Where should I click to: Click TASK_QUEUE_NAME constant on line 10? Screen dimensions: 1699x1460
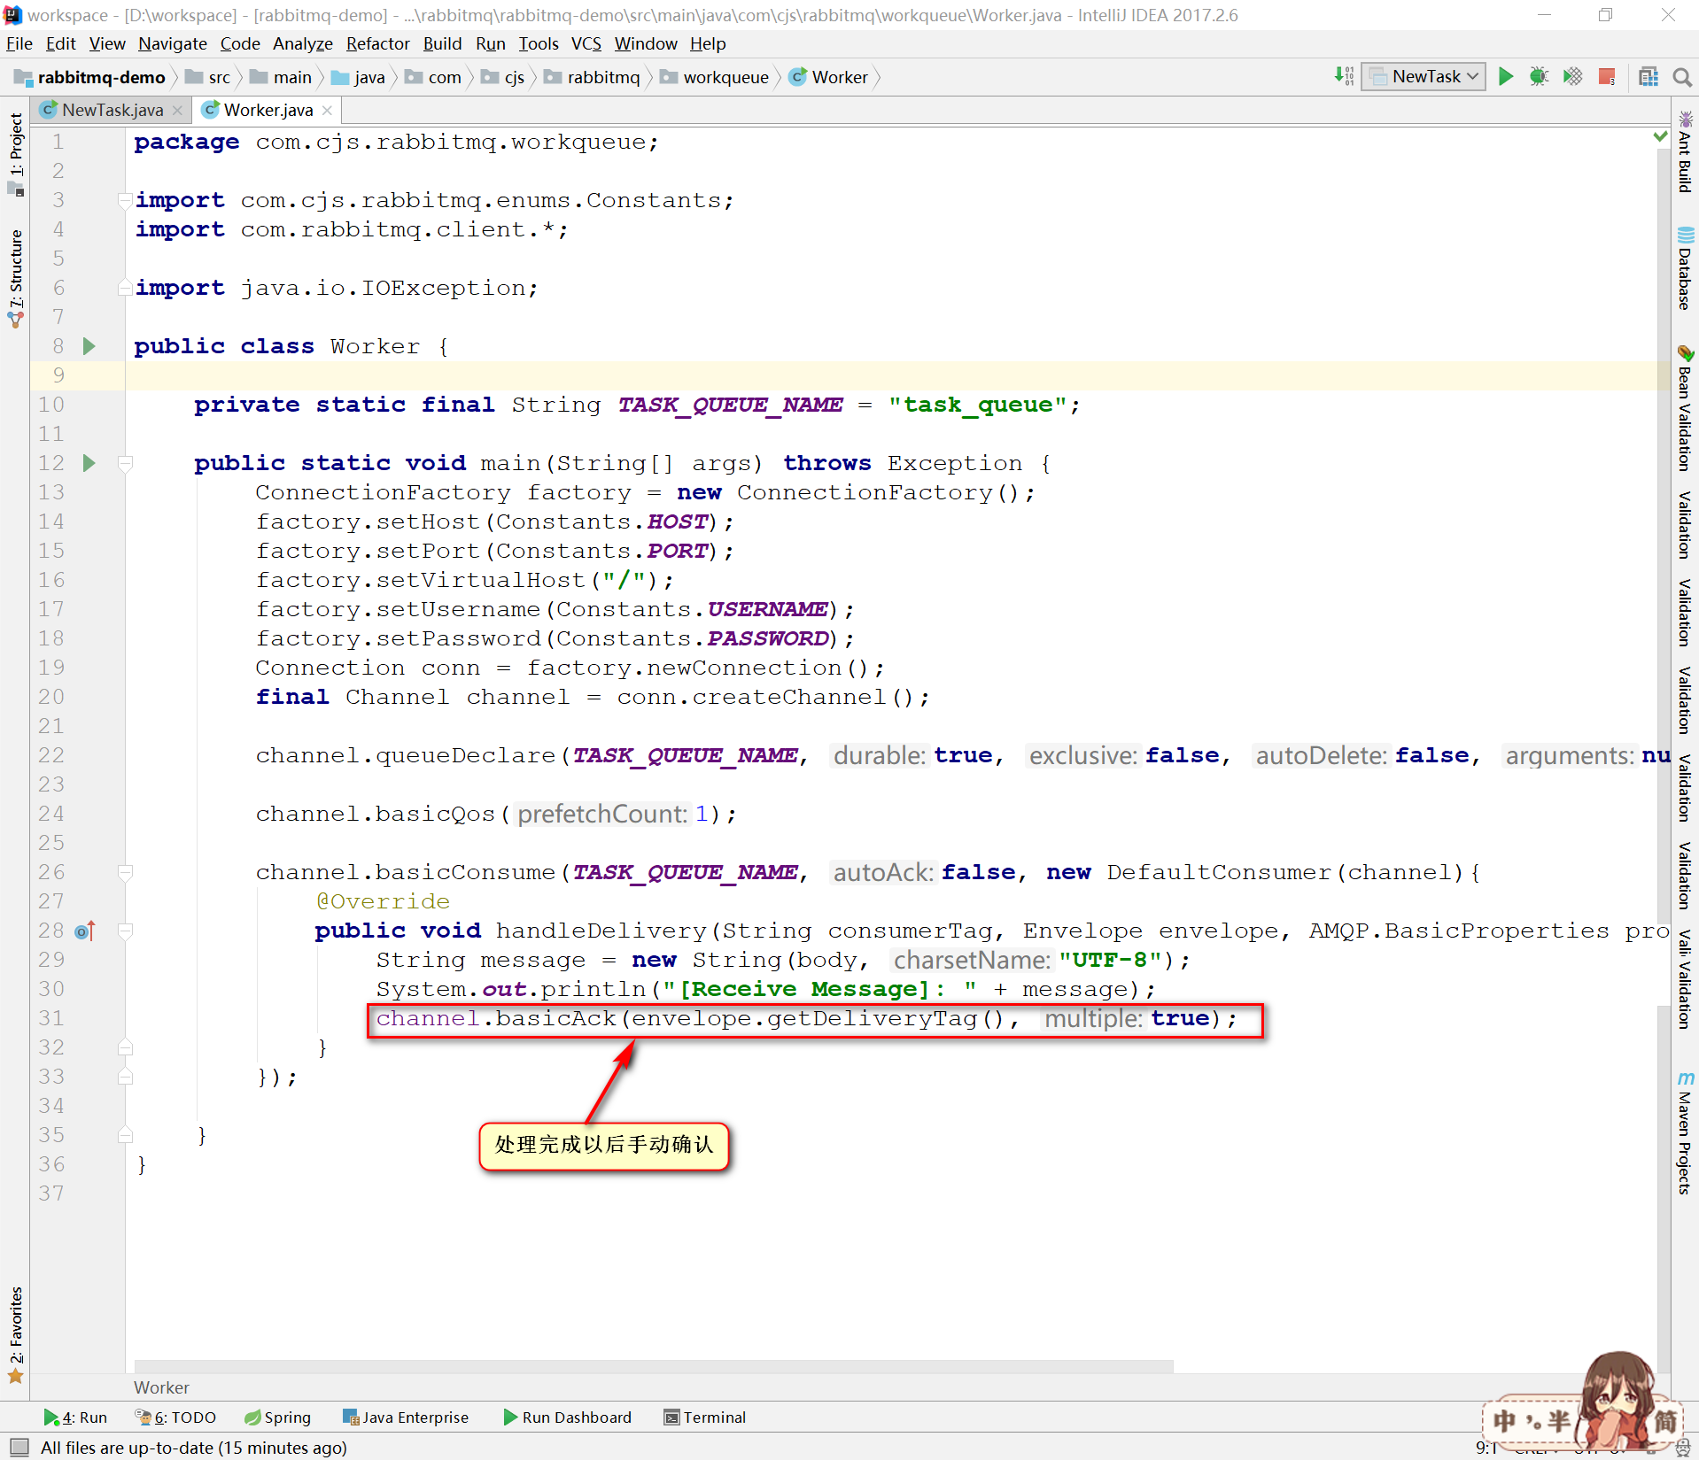point(731,405)
